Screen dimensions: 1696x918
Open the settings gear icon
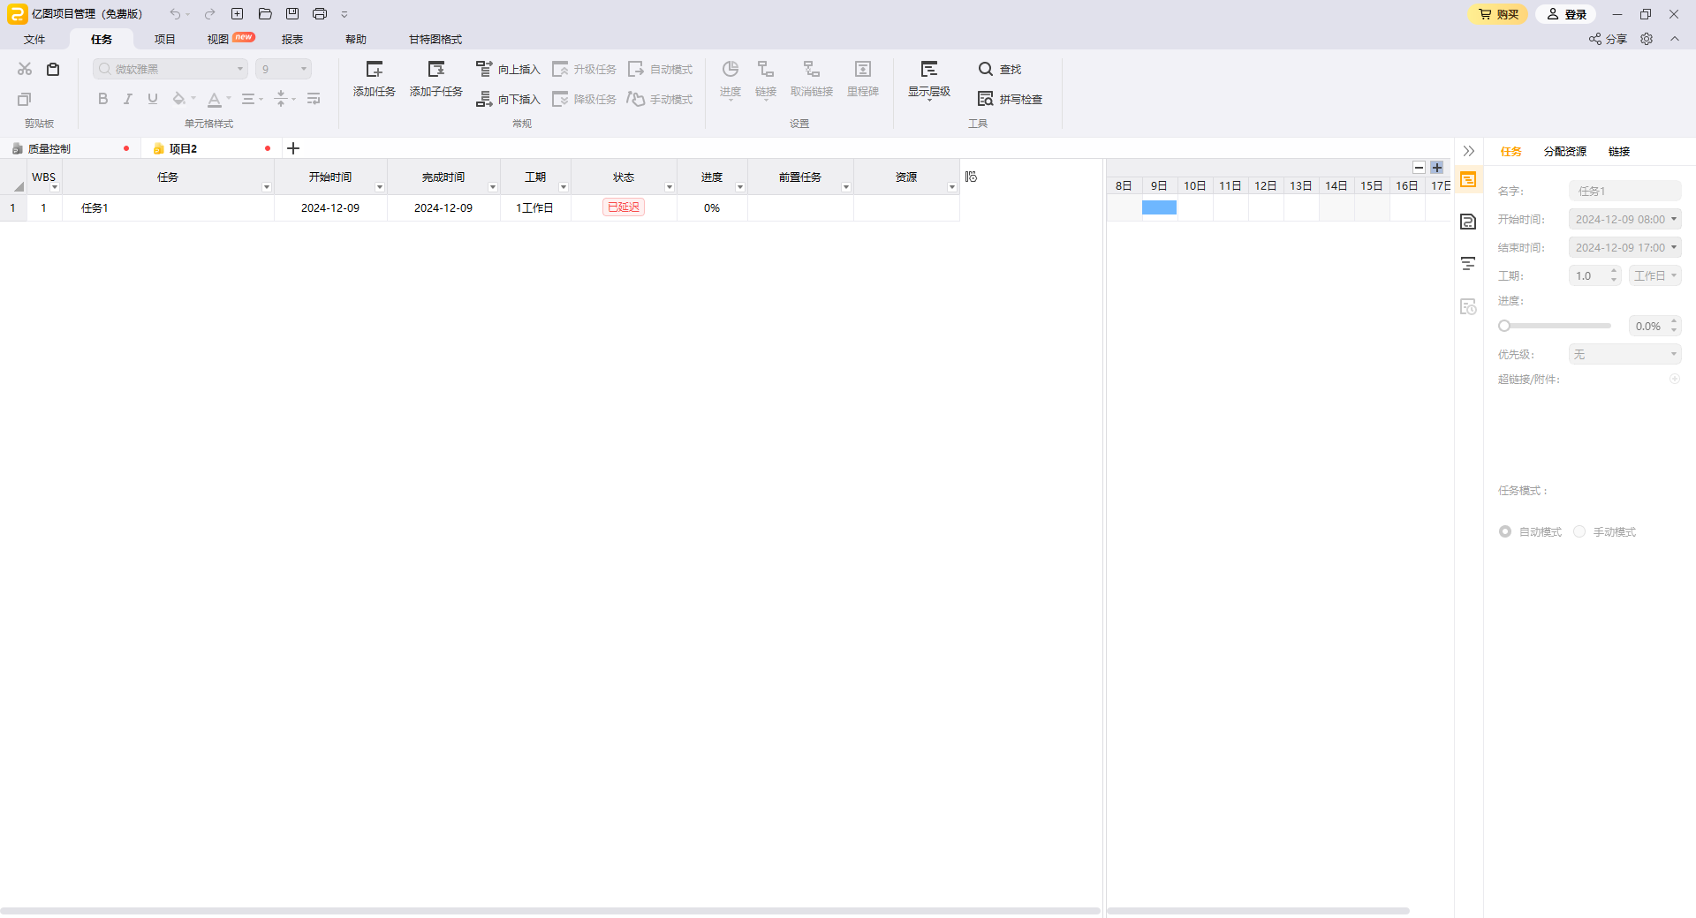pos(1647,39)
